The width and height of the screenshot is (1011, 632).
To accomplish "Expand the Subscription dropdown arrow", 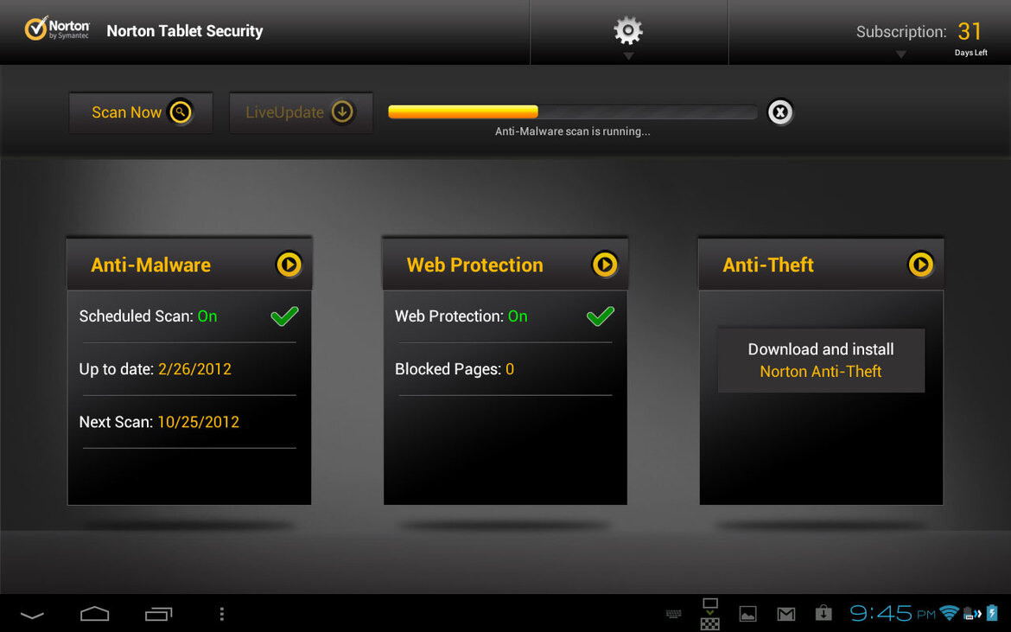I will click(x=901, y=54).
